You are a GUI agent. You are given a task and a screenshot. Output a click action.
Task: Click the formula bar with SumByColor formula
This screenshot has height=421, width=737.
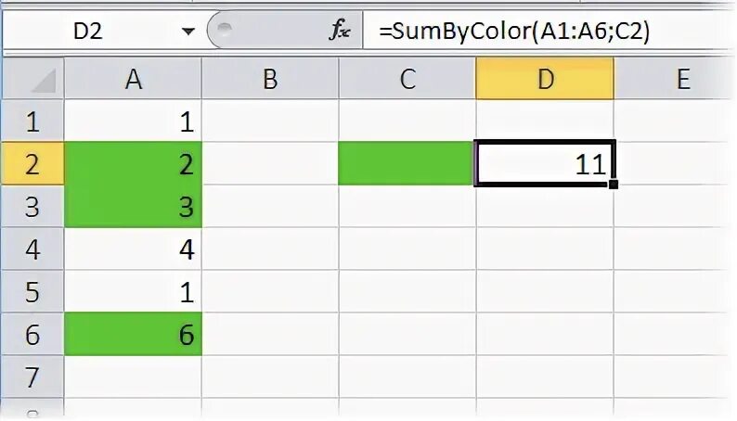549,31
